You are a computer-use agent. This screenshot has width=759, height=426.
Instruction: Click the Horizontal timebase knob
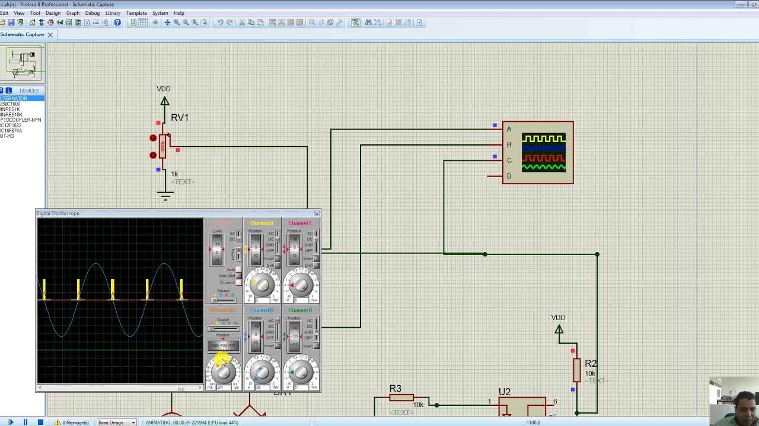click(223, 372)
